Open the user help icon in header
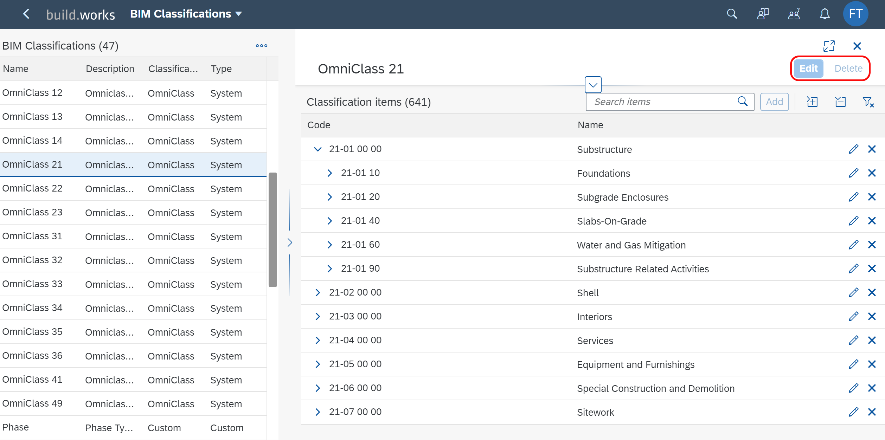 pyautogui.click(x=794, y=14)
